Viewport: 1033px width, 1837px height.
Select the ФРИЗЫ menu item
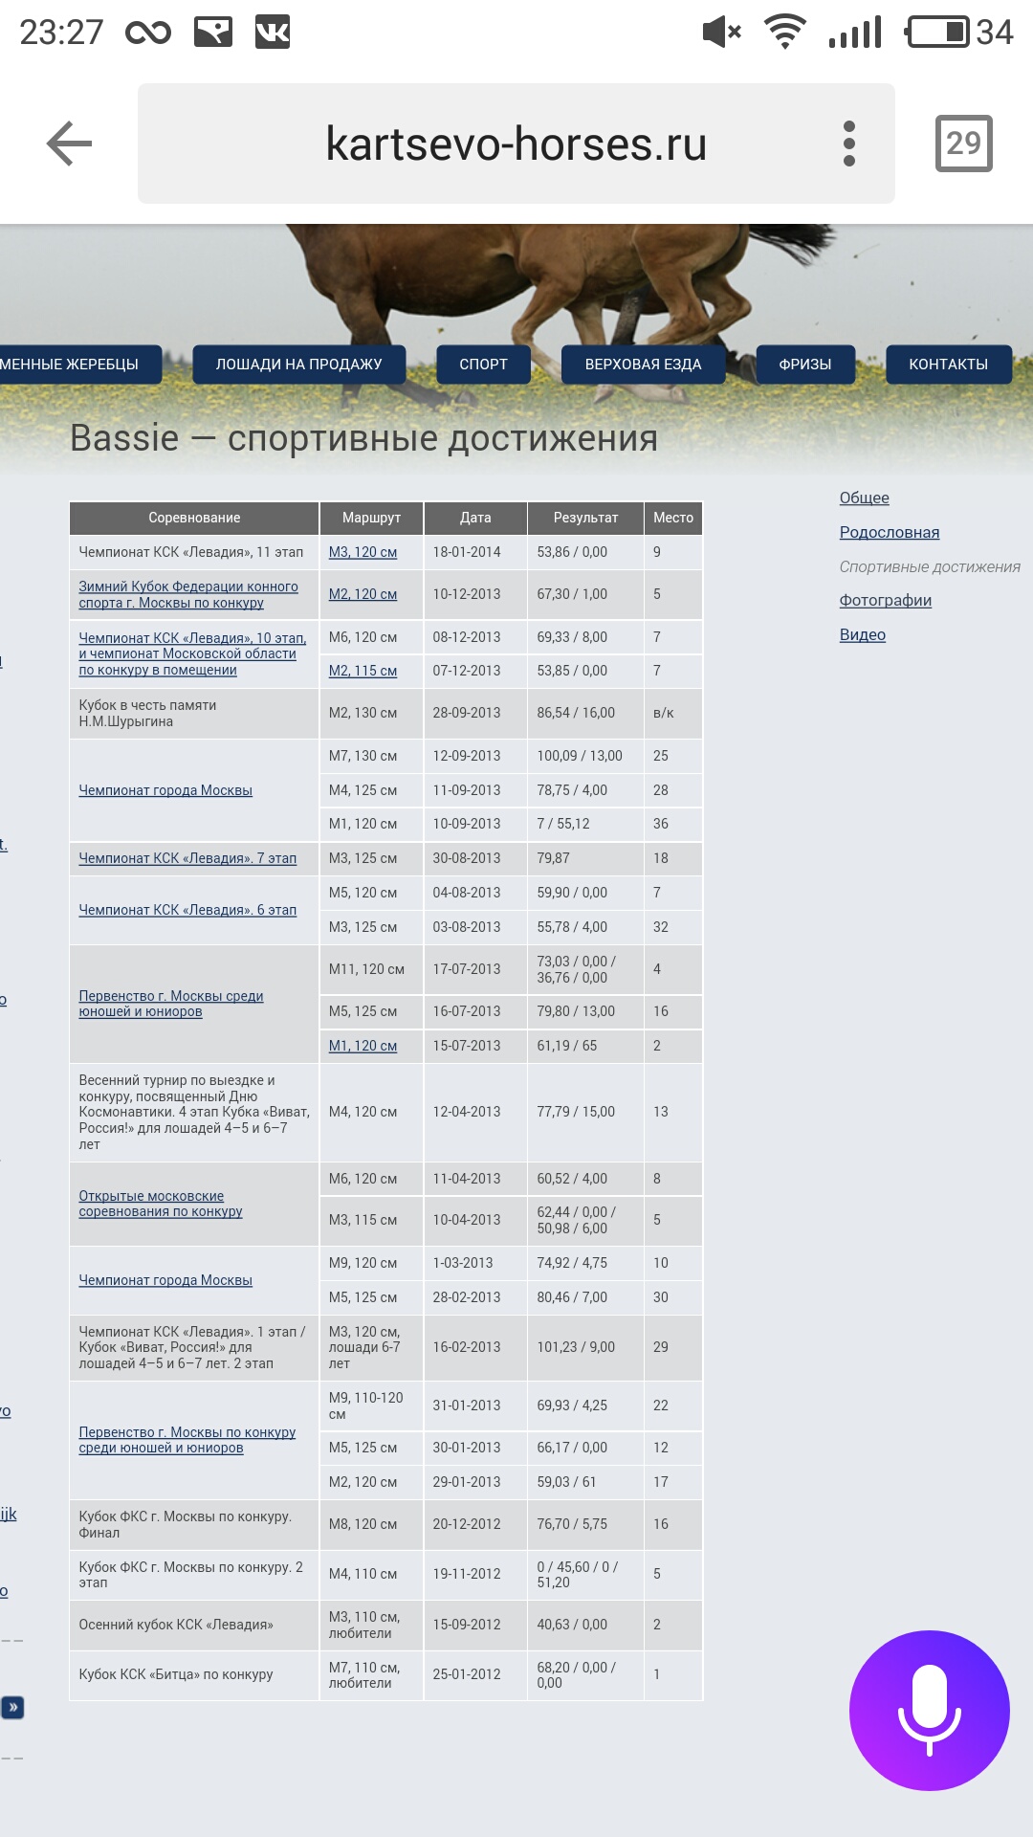804,365
